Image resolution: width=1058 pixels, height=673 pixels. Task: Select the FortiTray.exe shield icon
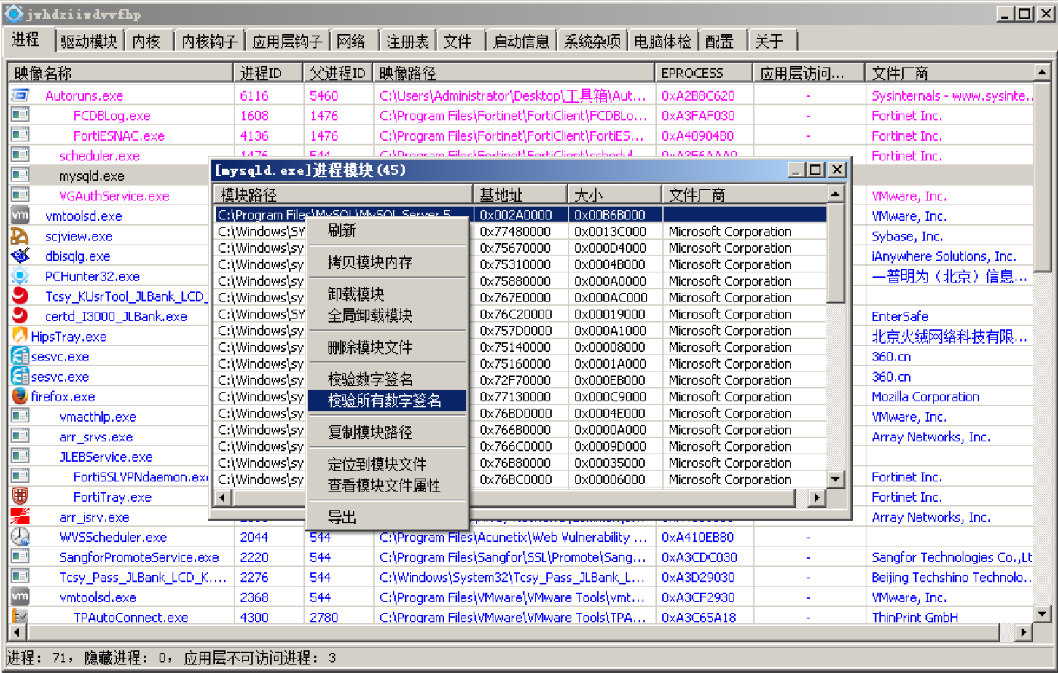point(20,497)
